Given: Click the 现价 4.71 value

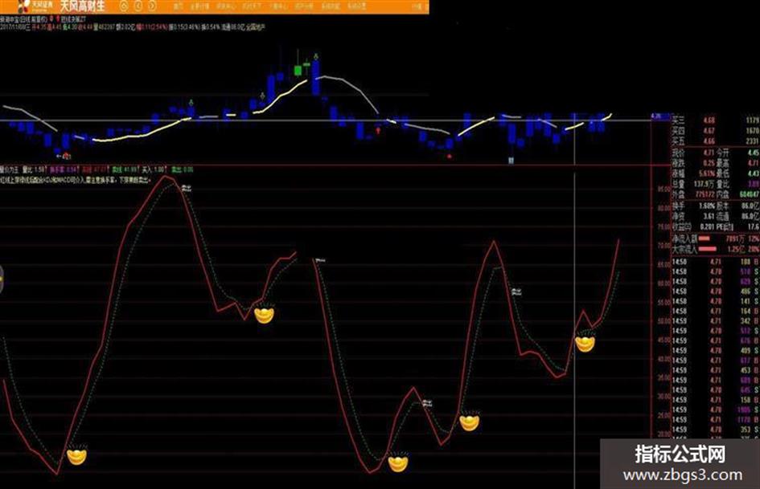Looking at the screenshot, I should click(x=709, y=153).
